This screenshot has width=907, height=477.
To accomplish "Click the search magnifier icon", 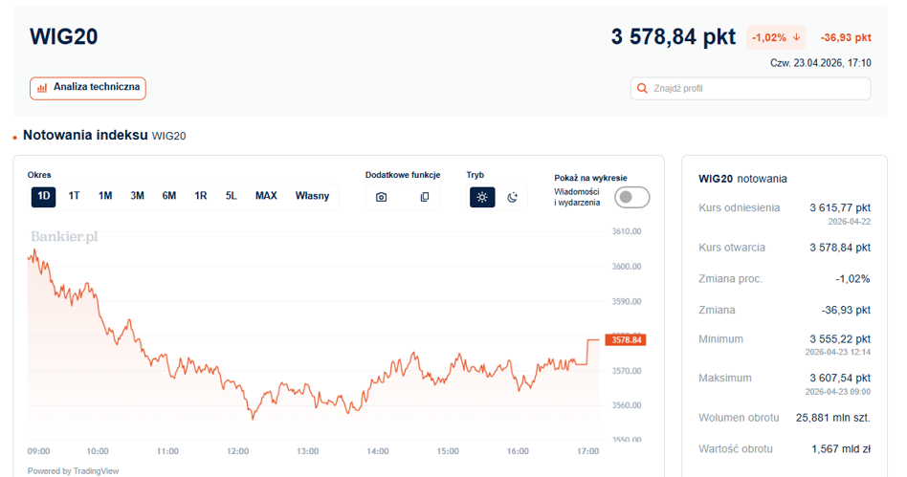I will click(641, 89).
